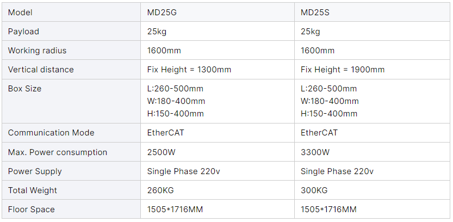Image resolution: width=453 pixels, height=222 pixels.
Task: Select the 300KG weight value
Action: coord(314,190)
